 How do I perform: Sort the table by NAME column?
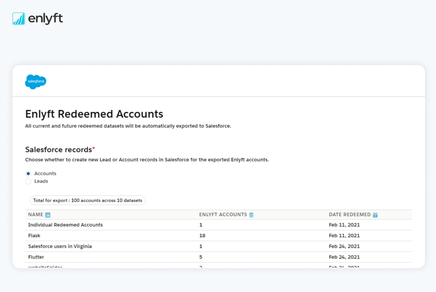point(34,215)
